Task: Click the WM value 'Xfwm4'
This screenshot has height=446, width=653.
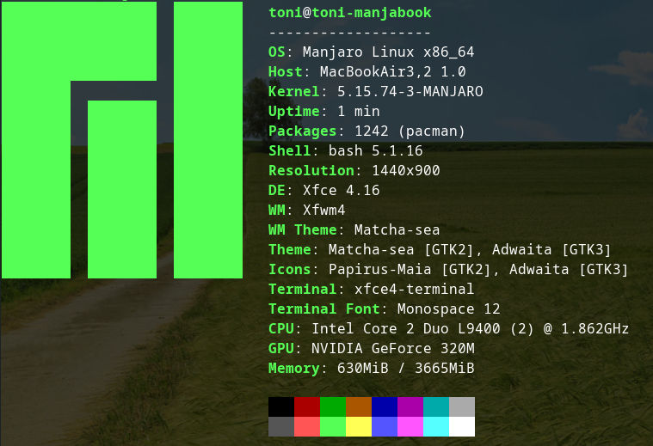Action: pos(324,210)
